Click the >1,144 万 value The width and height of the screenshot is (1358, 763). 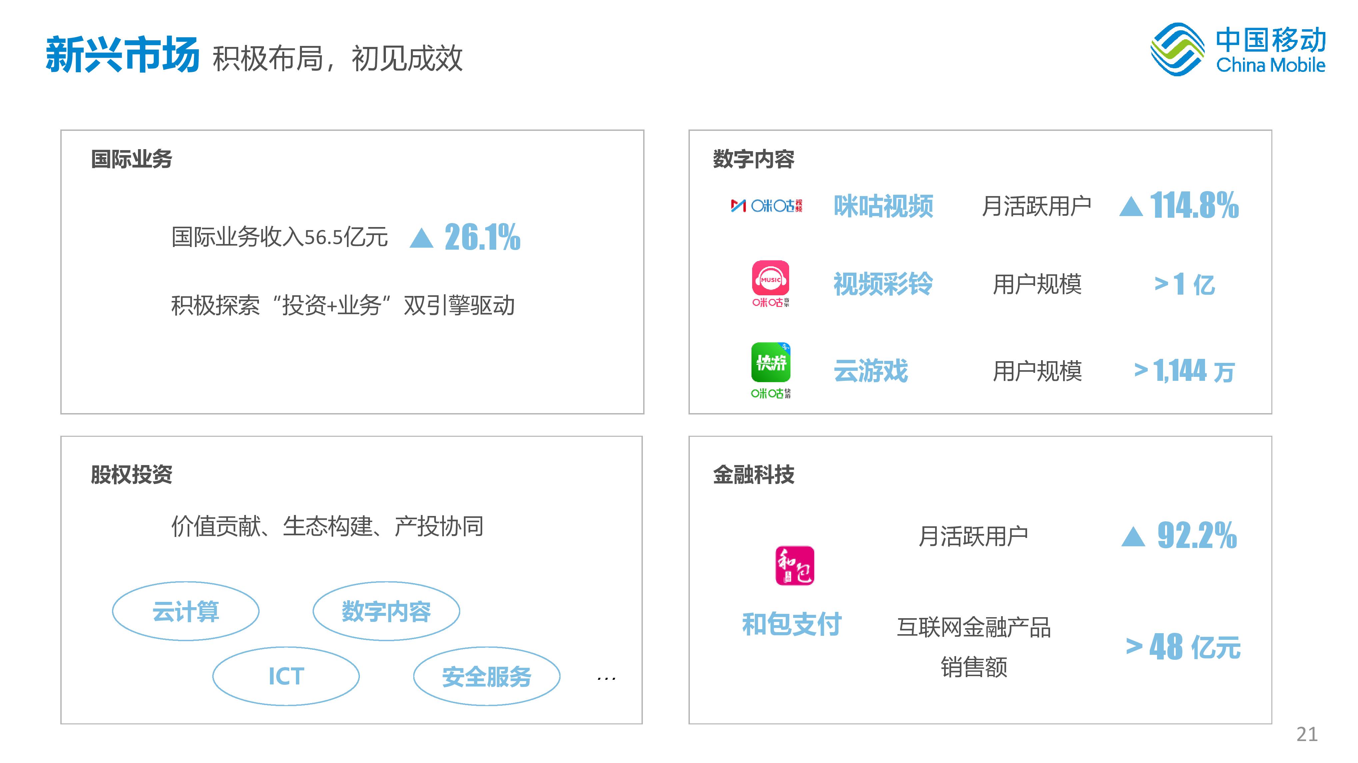click(x=1184, y=371)
